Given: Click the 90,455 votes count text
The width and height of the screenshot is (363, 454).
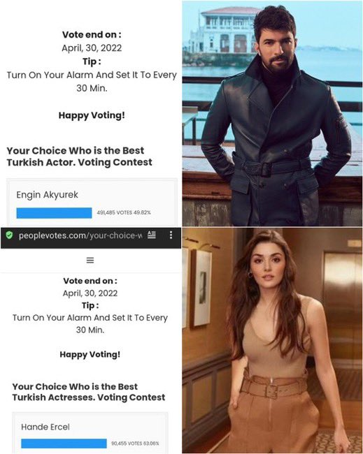Looking at the screenshot, I should click(135, 444).
